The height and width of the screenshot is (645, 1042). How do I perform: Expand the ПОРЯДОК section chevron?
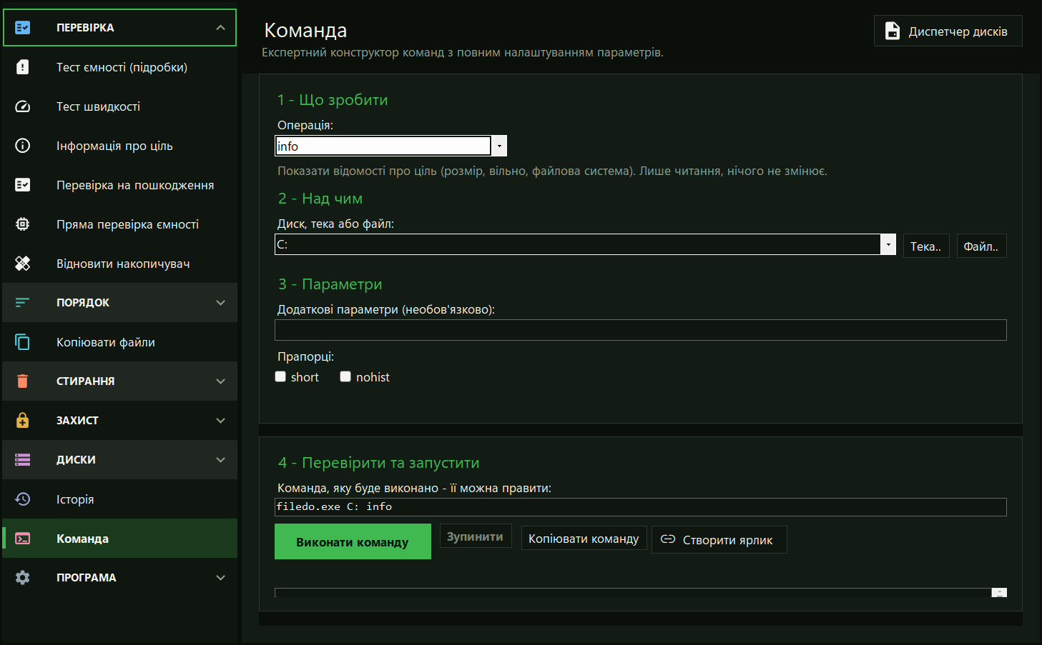[x=220, y=303]
